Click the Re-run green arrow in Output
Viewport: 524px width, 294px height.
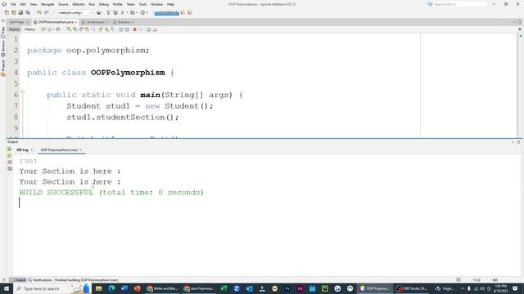[x=10, y=149]
